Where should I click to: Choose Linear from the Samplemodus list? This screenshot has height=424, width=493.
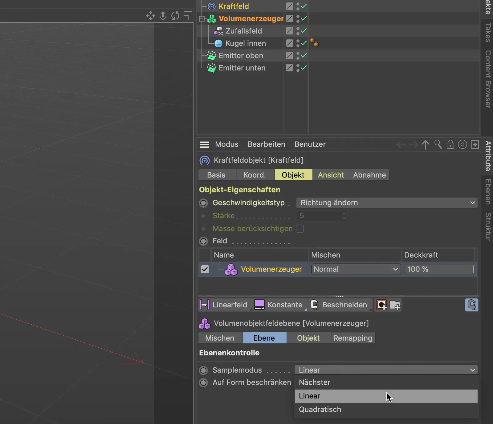386,396
